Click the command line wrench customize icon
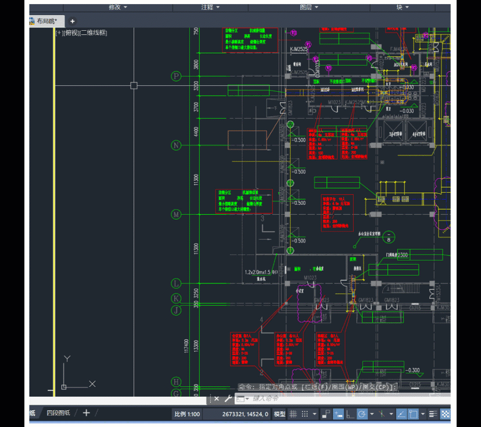The image size is (481, 427). coord(228,399)
